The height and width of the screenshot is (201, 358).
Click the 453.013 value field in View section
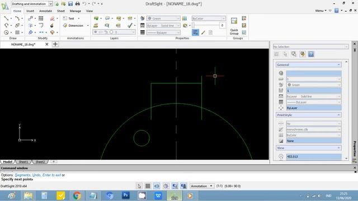pos(314,156)
